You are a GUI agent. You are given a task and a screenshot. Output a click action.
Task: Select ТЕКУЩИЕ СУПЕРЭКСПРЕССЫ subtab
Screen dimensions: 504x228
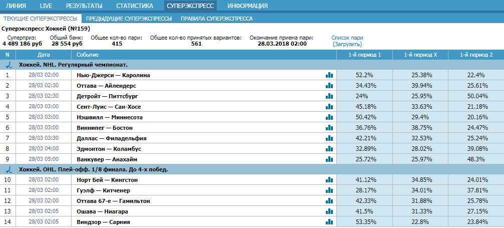[40, 19]
